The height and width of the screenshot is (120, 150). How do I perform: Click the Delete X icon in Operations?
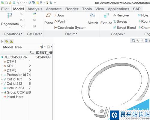coord(21,26)
